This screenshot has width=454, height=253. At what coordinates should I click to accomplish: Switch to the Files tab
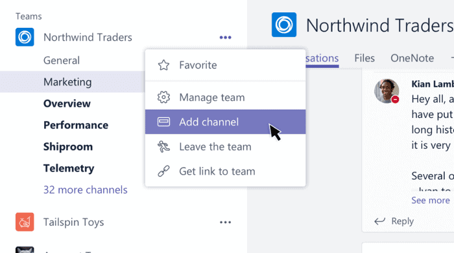pos(364,58)
